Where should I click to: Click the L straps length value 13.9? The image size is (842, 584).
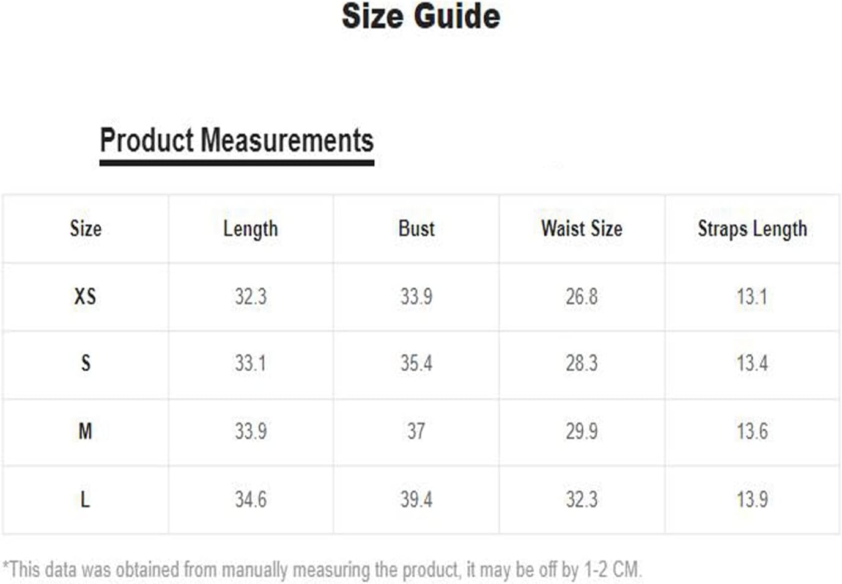(x=752, y=500)
